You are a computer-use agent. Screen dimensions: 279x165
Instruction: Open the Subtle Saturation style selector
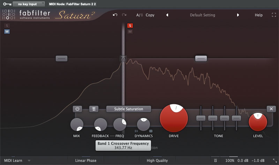tap(129, 109)
